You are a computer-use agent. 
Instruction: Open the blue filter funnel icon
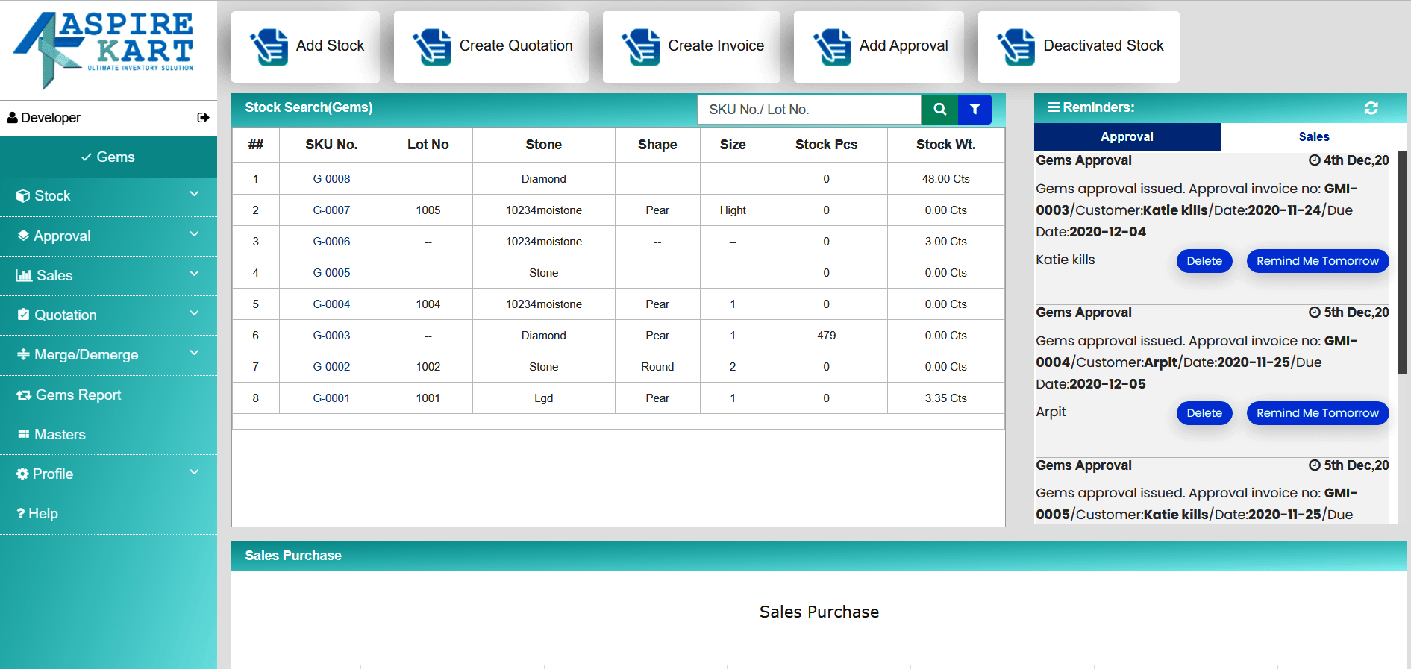click(x=974, y=110)
